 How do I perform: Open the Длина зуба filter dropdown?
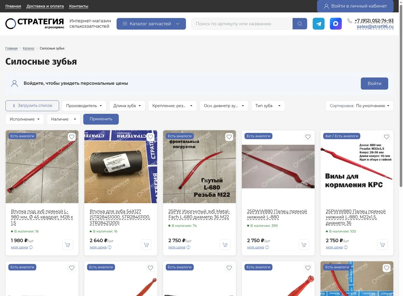[127, 106]
